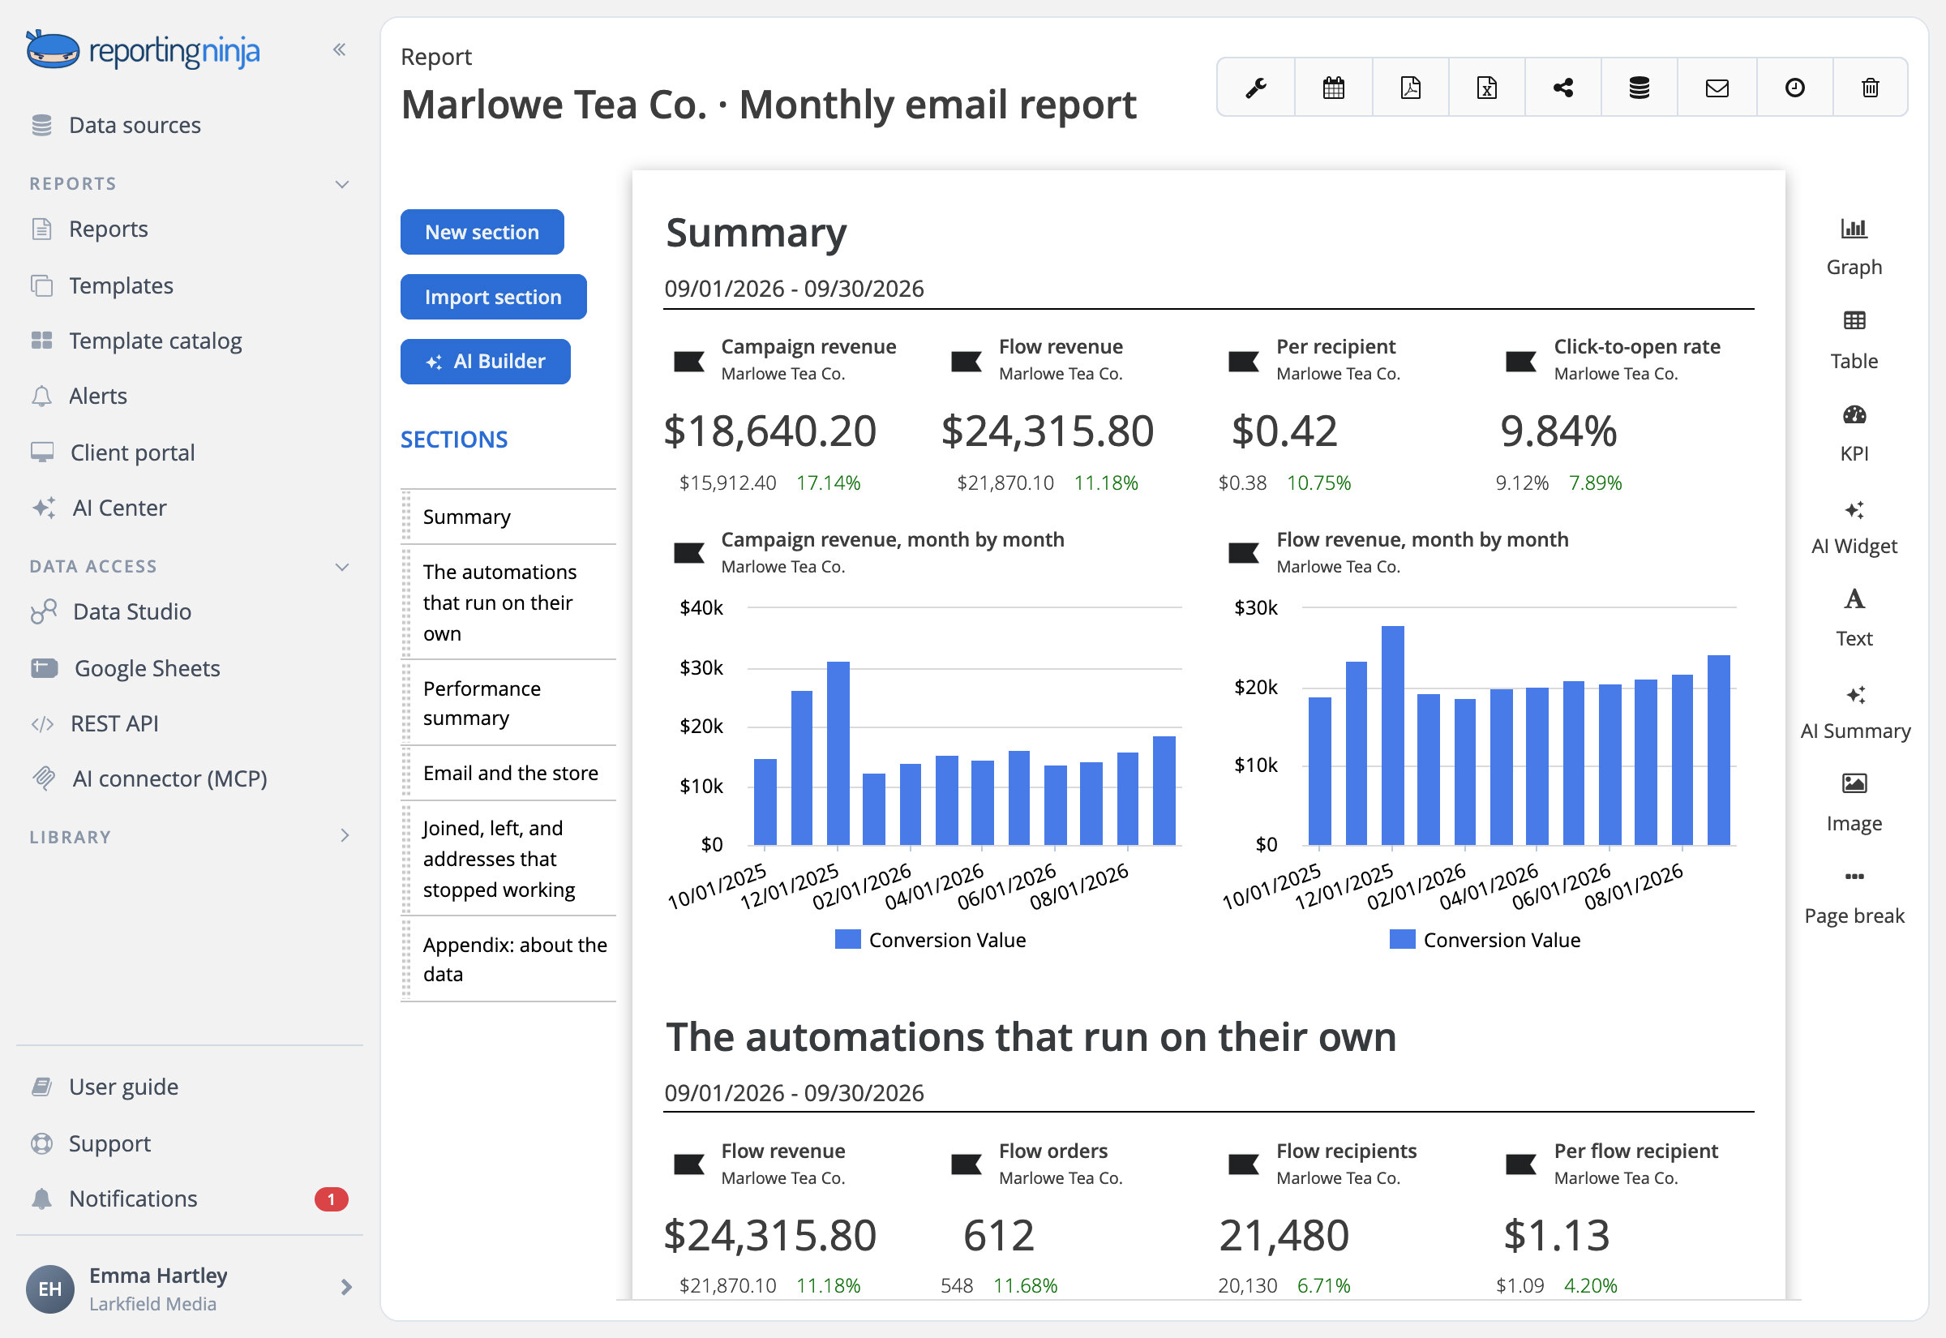Expand the Emma Hartley account menu
The width and height of the screenshot is (1946, 1338).
[346, 1287]
